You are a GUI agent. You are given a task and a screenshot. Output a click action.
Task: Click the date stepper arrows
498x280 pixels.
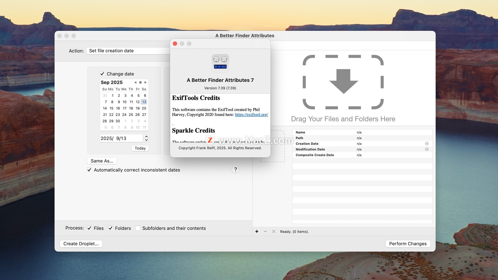(146, 138)
